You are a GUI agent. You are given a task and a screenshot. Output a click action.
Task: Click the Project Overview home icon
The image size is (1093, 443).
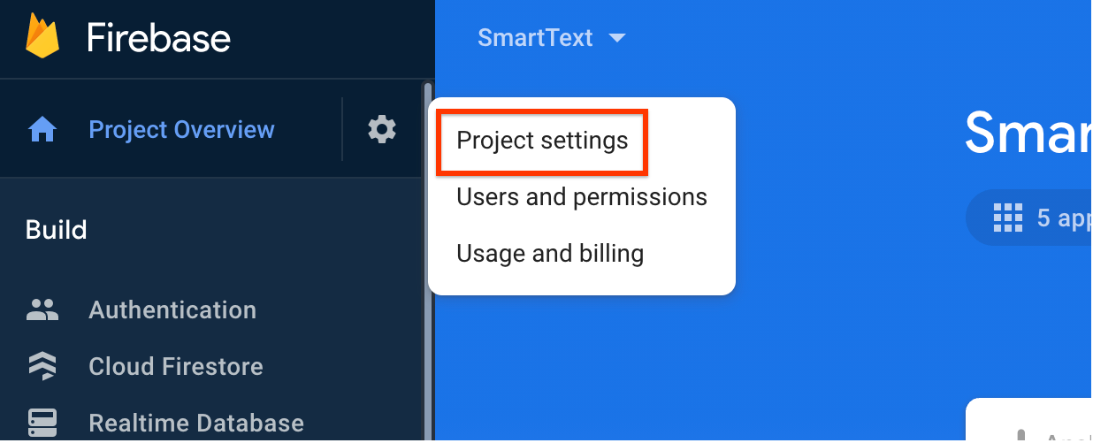[x=42, y=130]
